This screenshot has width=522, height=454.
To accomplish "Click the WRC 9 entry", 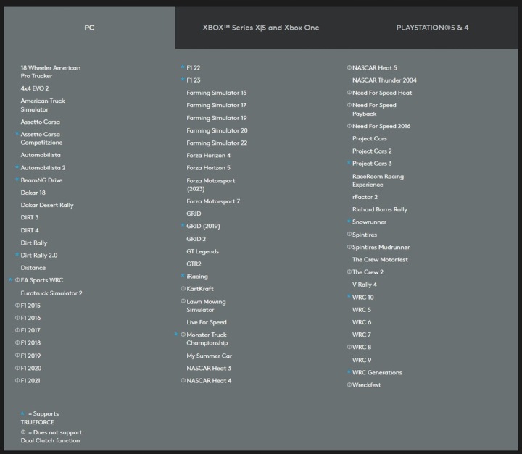I will click(x=362, y=360).
